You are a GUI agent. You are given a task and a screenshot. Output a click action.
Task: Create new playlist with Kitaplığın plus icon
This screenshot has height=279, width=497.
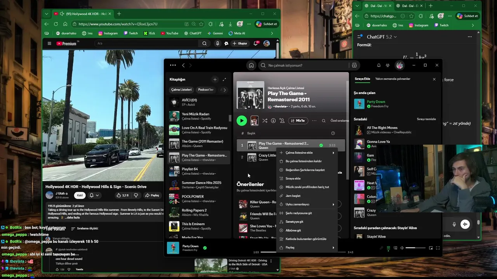tap(215, 79)
